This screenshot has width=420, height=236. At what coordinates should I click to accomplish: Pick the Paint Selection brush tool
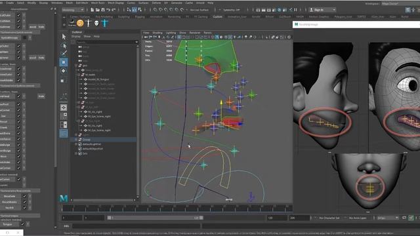tap(64, 54)
